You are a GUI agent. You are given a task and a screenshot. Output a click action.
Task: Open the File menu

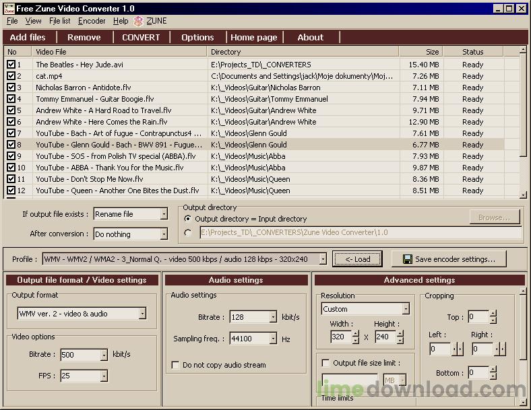click(x=12, y=21)
